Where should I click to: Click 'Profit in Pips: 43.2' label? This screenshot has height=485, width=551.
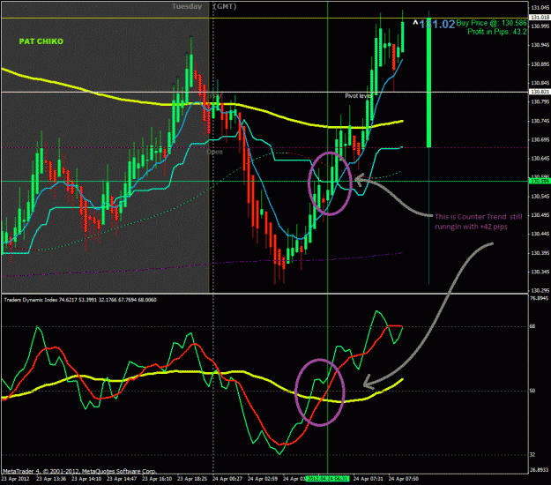click(497, 32)
